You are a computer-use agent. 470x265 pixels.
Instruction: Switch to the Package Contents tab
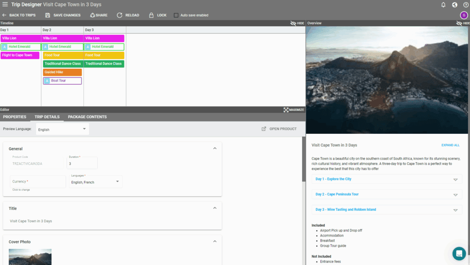[87, 117]
